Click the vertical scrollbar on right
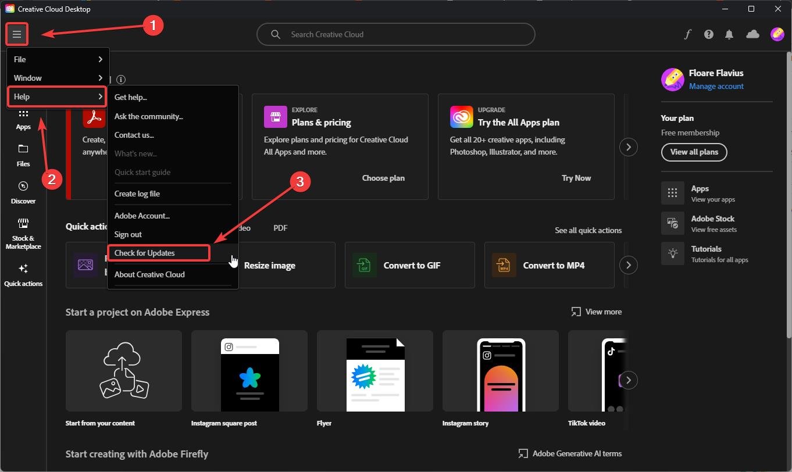 coord(789,195)
